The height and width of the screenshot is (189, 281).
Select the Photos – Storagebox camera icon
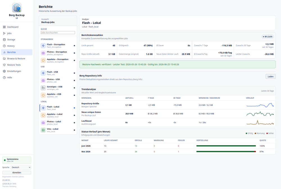tap(43, 53)
